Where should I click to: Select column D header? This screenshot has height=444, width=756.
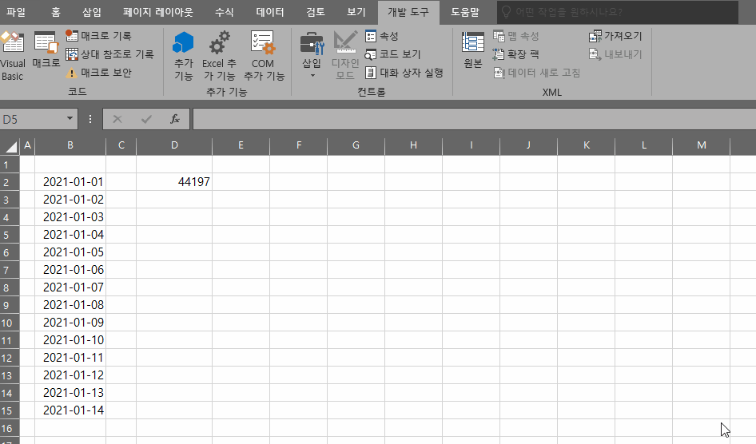coord(174,145)
